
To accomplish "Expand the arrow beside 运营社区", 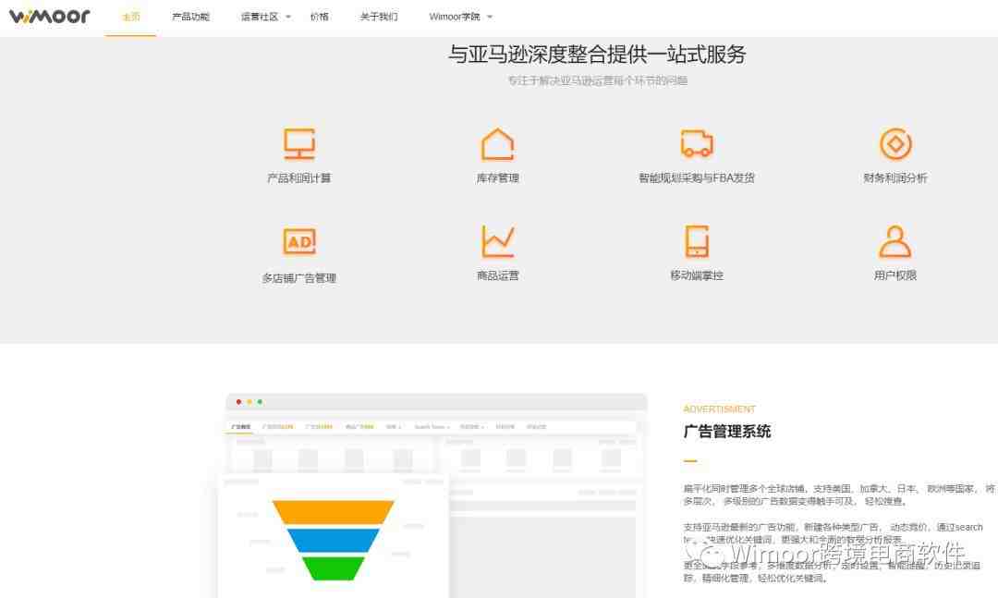I will (x=288, y=17).
